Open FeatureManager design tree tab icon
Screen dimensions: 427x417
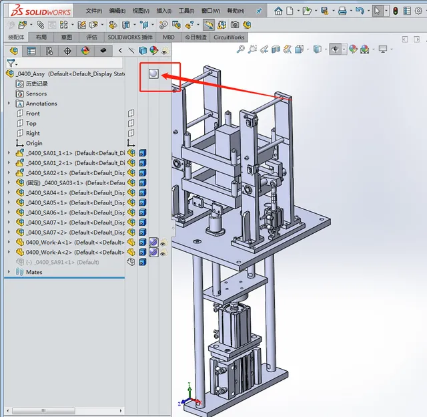coord(13,51)
